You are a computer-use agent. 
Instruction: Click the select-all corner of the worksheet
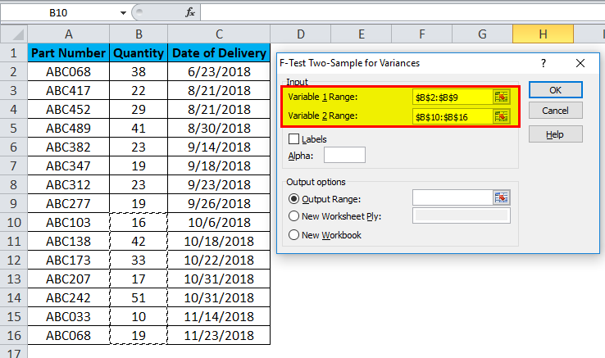pyautogui.click(x=14, y=34)
